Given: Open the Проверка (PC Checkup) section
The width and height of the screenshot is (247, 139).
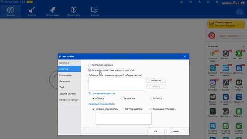Looking at the screenshot, I should click(x=10, y=11).
